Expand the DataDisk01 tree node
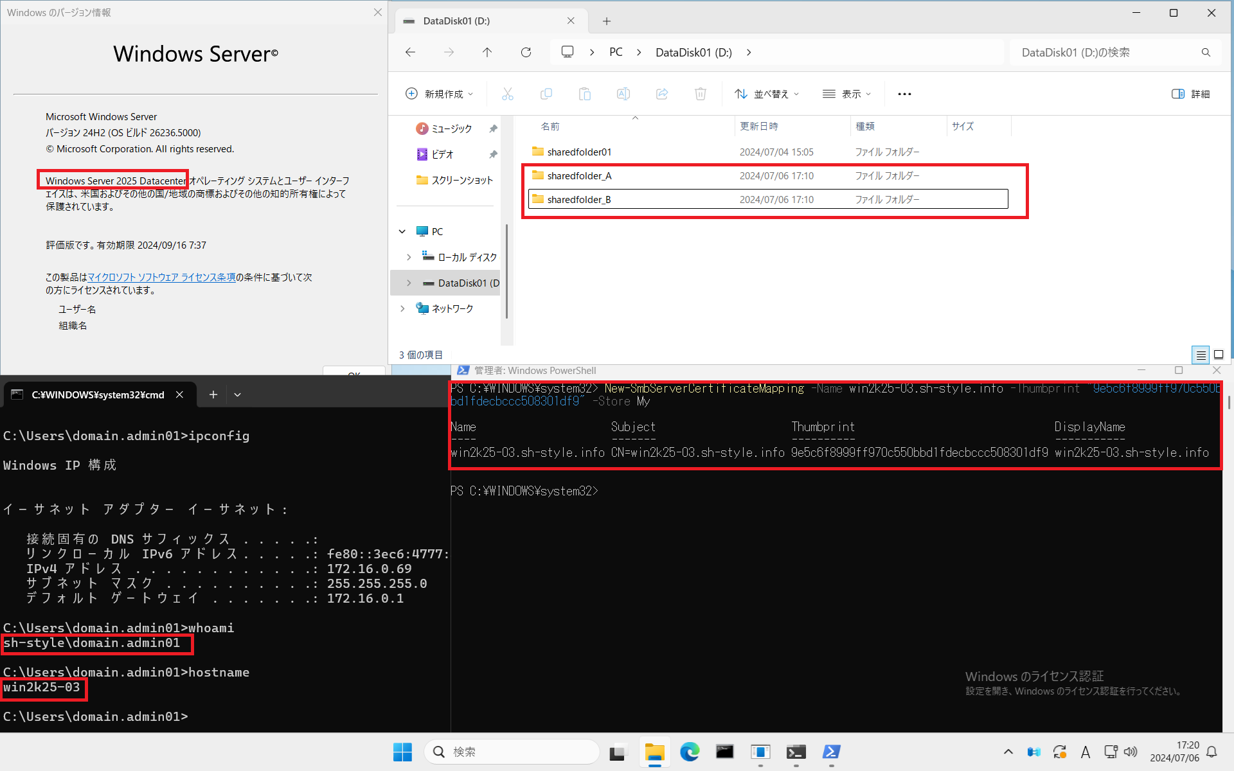 [x=409, y=283]
